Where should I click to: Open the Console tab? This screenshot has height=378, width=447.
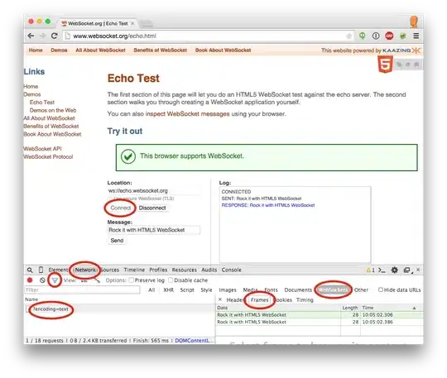232,270
